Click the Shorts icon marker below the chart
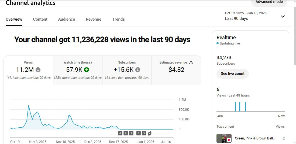This screenshot has height=144, width=296. click(150, 133)
